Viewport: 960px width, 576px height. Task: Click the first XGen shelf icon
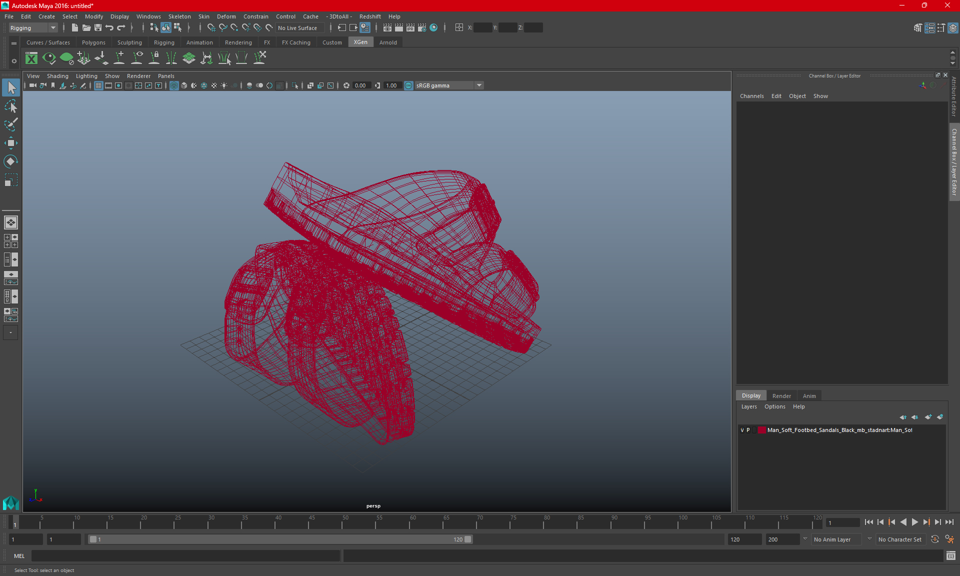(31, 58)
